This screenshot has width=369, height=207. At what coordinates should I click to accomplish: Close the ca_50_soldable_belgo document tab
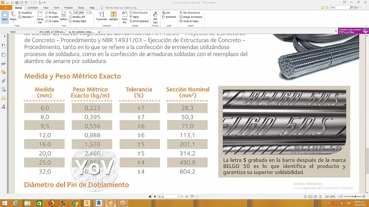click(99, 32)
